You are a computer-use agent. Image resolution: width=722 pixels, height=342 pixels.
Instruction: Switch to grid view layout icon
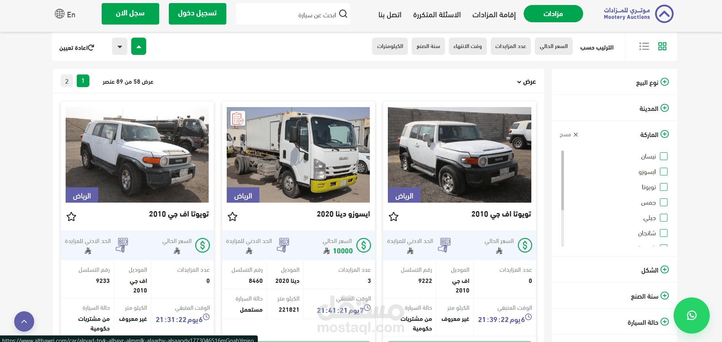662,46
